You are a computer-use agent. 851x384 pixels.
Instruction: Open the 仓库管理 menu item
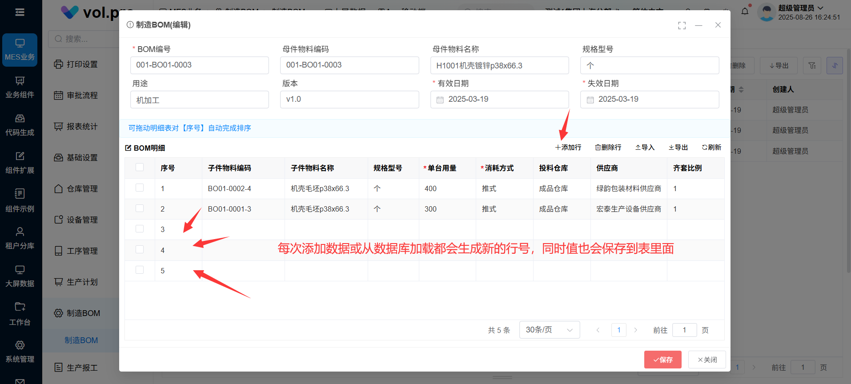82,189
